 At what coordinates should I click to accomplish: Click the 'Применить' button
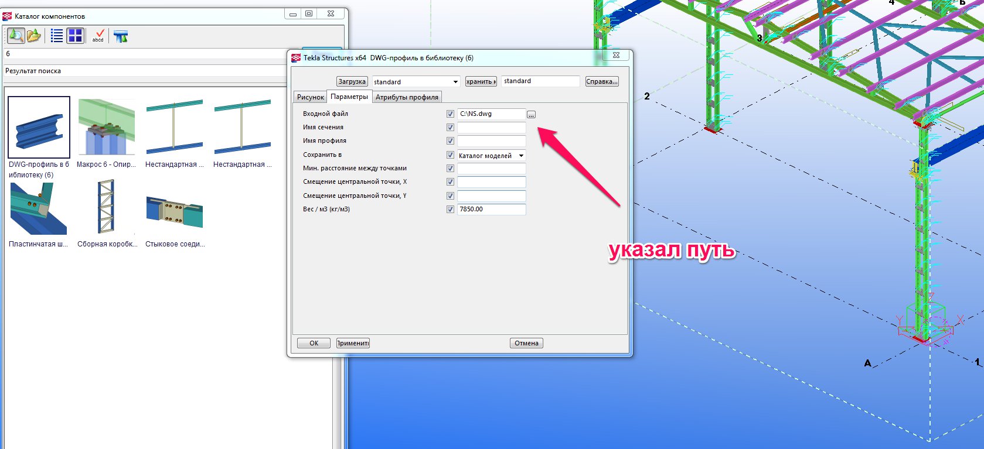353,343
